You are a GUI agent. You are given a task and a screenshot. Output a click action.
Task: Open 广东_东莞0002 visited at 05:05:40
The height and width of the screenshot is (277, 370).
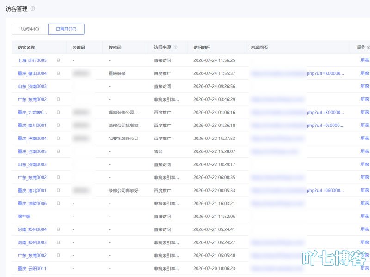pyautogui.click(x=32, y=255)
